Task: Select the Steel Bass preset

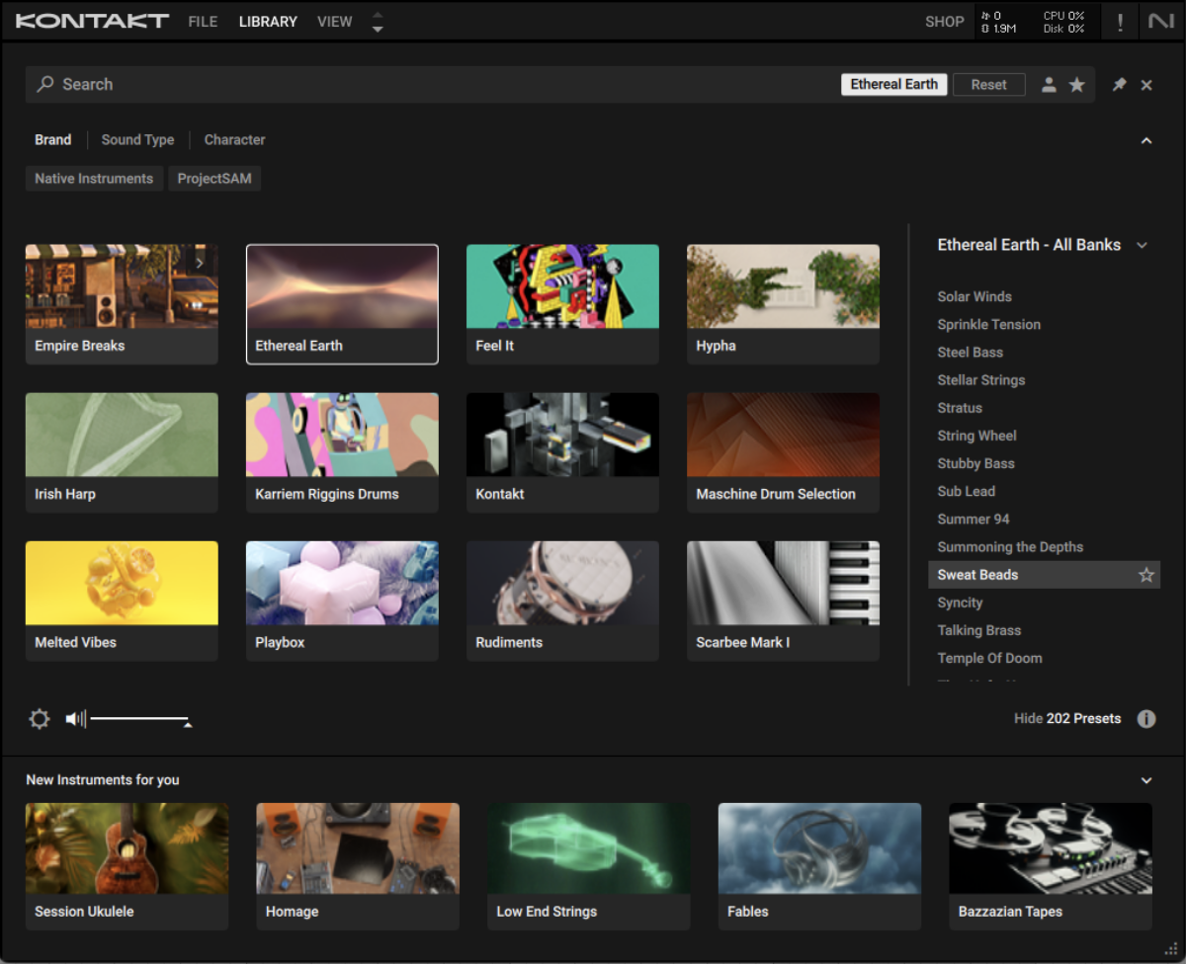Action: point(971,352)
